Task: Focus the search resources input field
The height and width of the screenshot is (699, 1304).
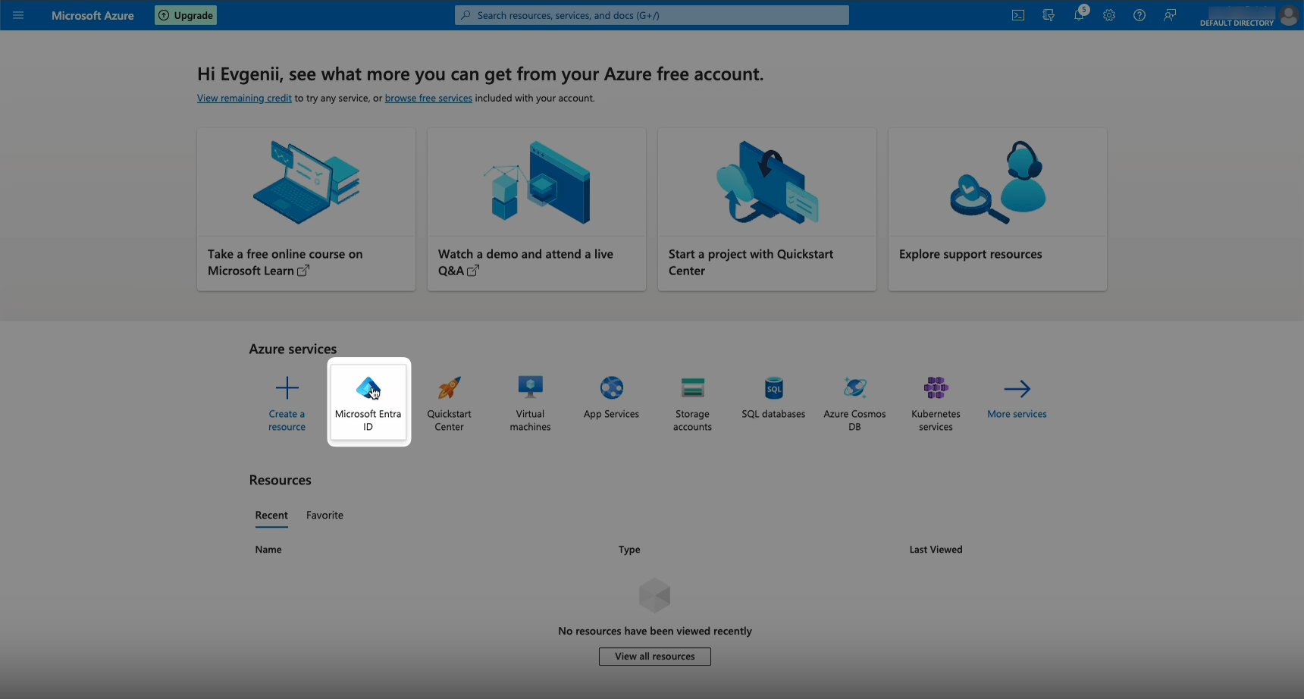Action: 652,15
